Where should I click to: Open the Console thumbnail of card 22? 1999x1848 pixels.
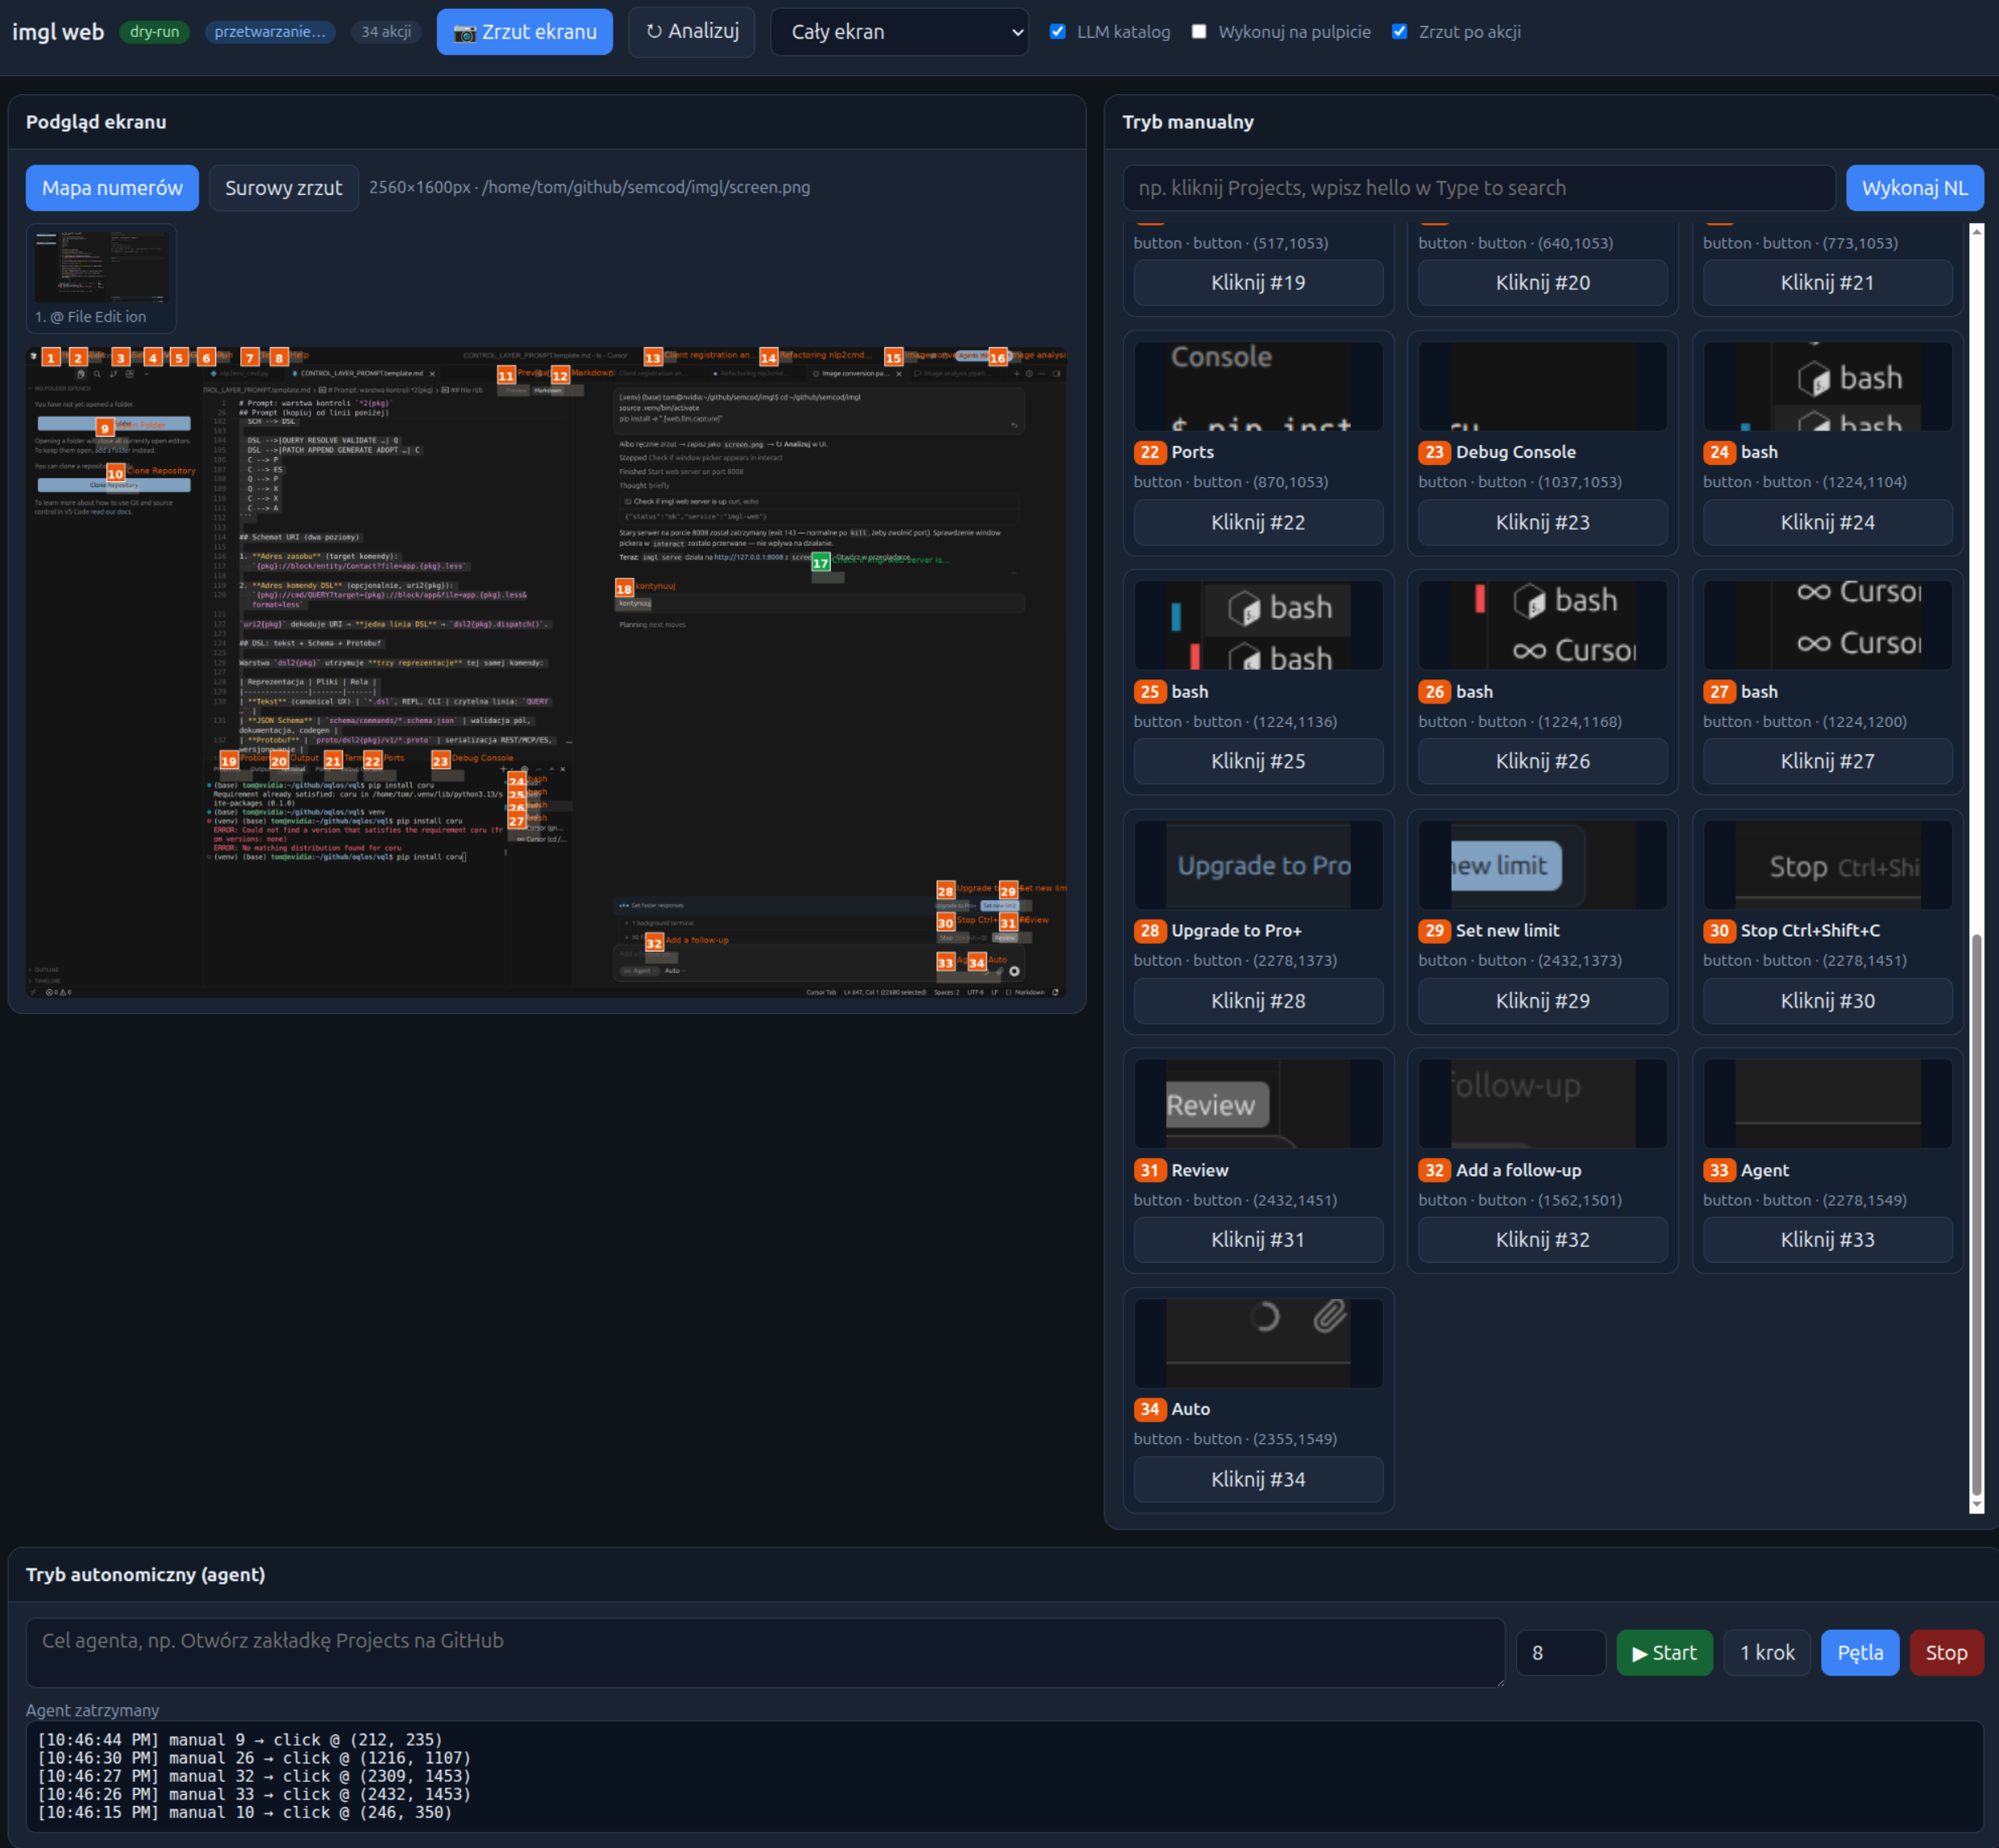(x=1258, y=386)
